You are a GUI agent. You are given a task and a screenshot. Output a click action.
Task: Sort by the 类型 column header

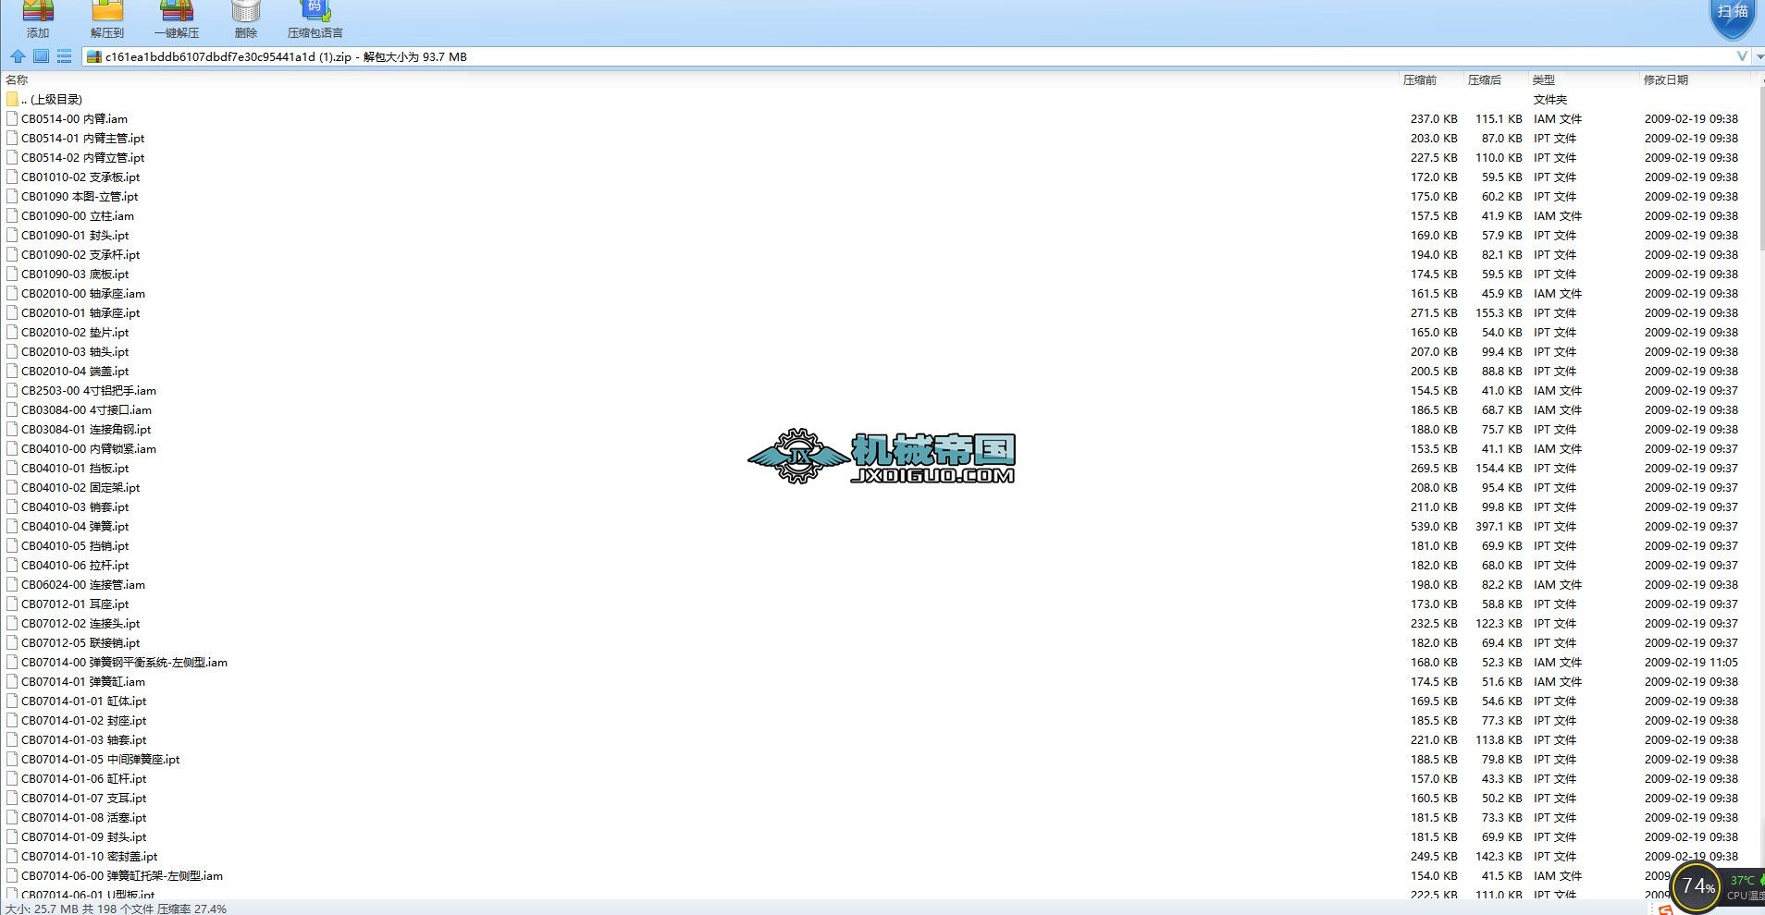[x=1544, y=80]
